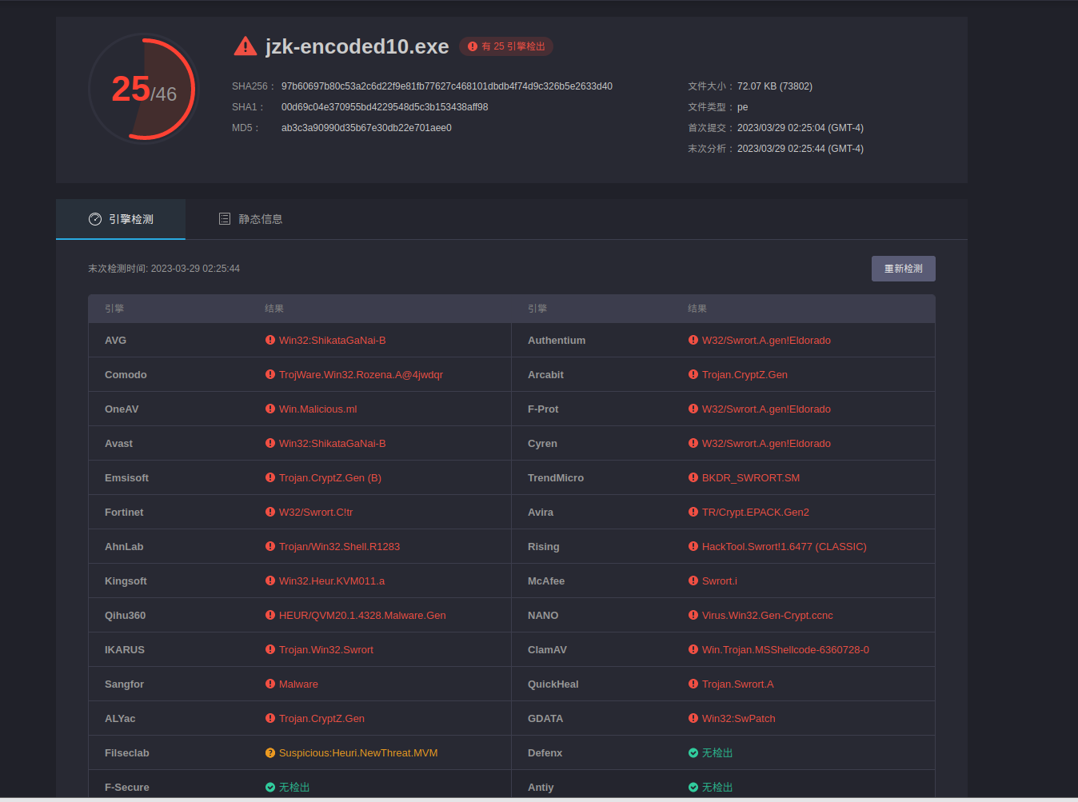
Task: Click the F-Prot engine name
Action: click(543, 409)
